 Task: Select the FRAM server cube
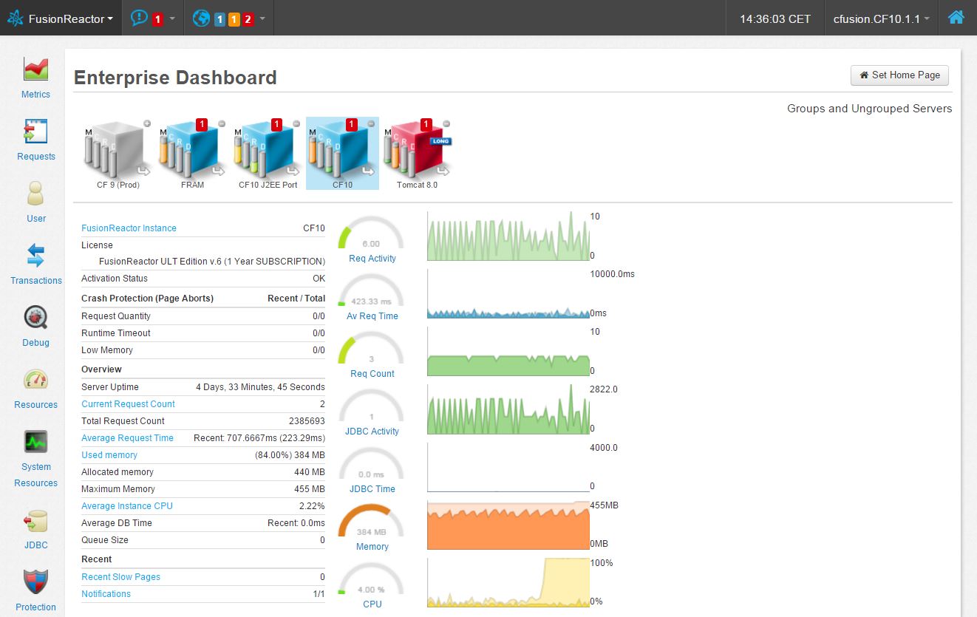(192, 153)
